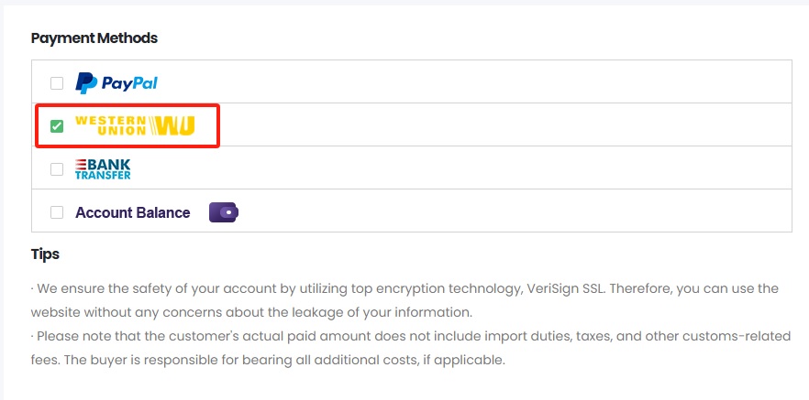This screenshot has height=400, width=809.
Task: Enable the Account Balance checkbox
Action: tap(57, 212)
